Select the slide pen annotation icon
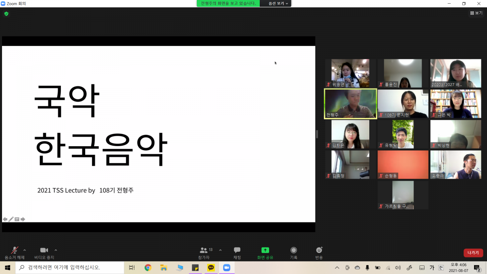 11,219
